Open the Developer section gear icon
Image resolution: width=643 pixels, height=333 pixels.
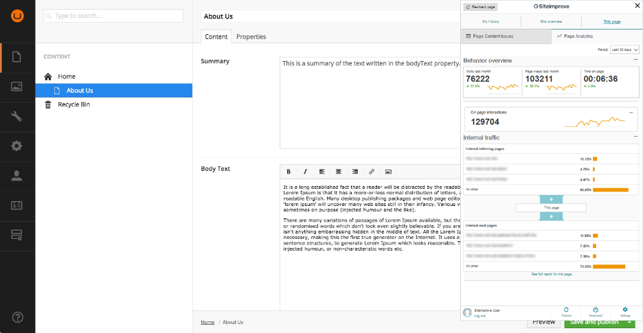16,146
